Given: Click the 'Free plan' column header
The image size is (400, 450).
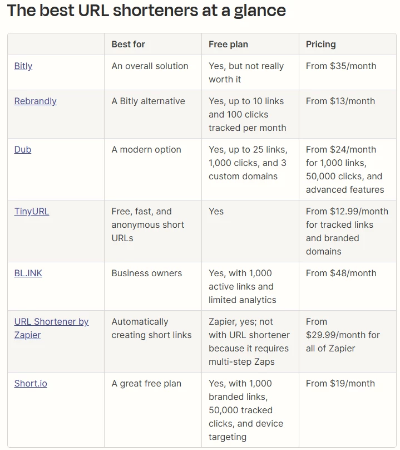Looking at the screenshot, I should click(228, 44).
